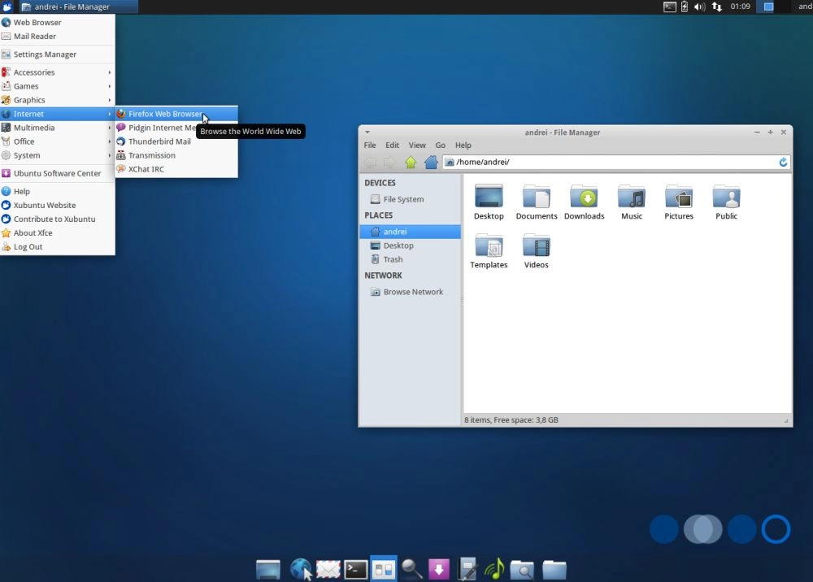
Task: Click Show Desktop icon in bottom dock
Action: tap(268, 569)
